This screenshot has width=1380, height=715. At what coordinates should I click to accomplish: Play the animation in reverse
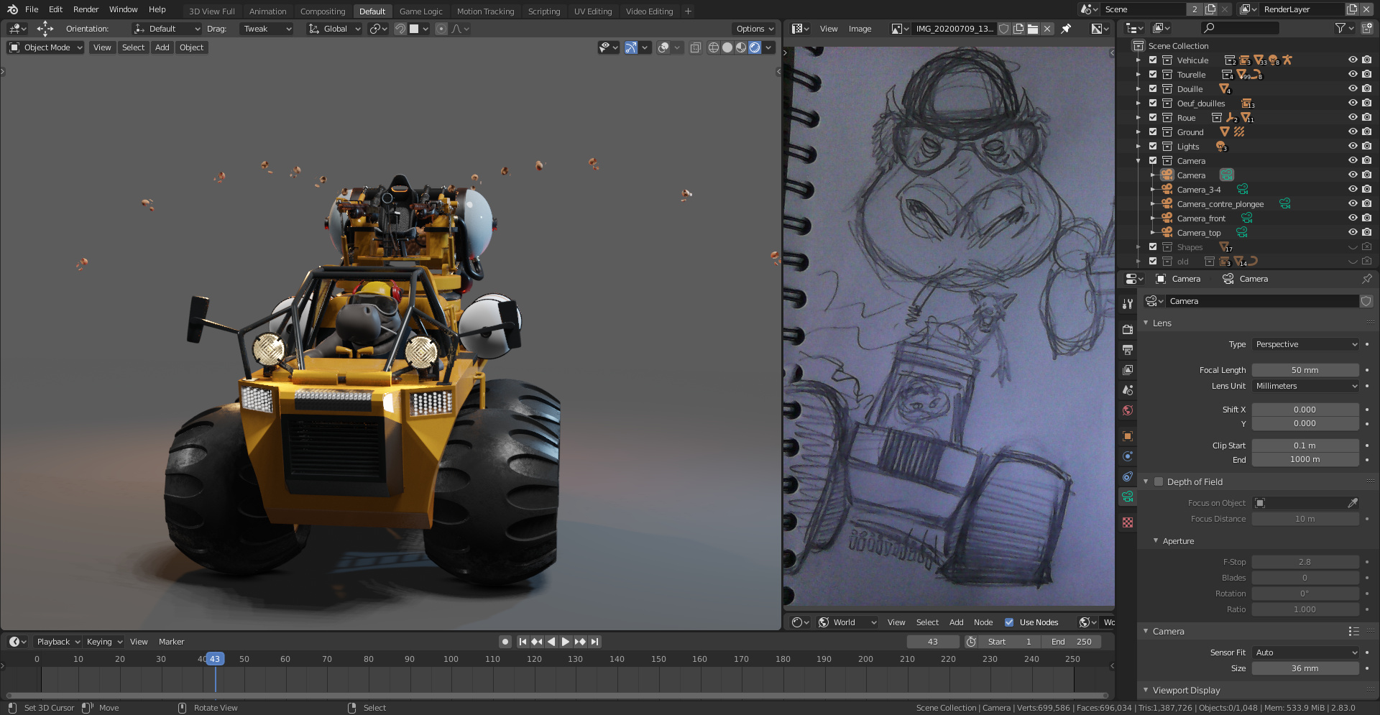tap(551, 642)
